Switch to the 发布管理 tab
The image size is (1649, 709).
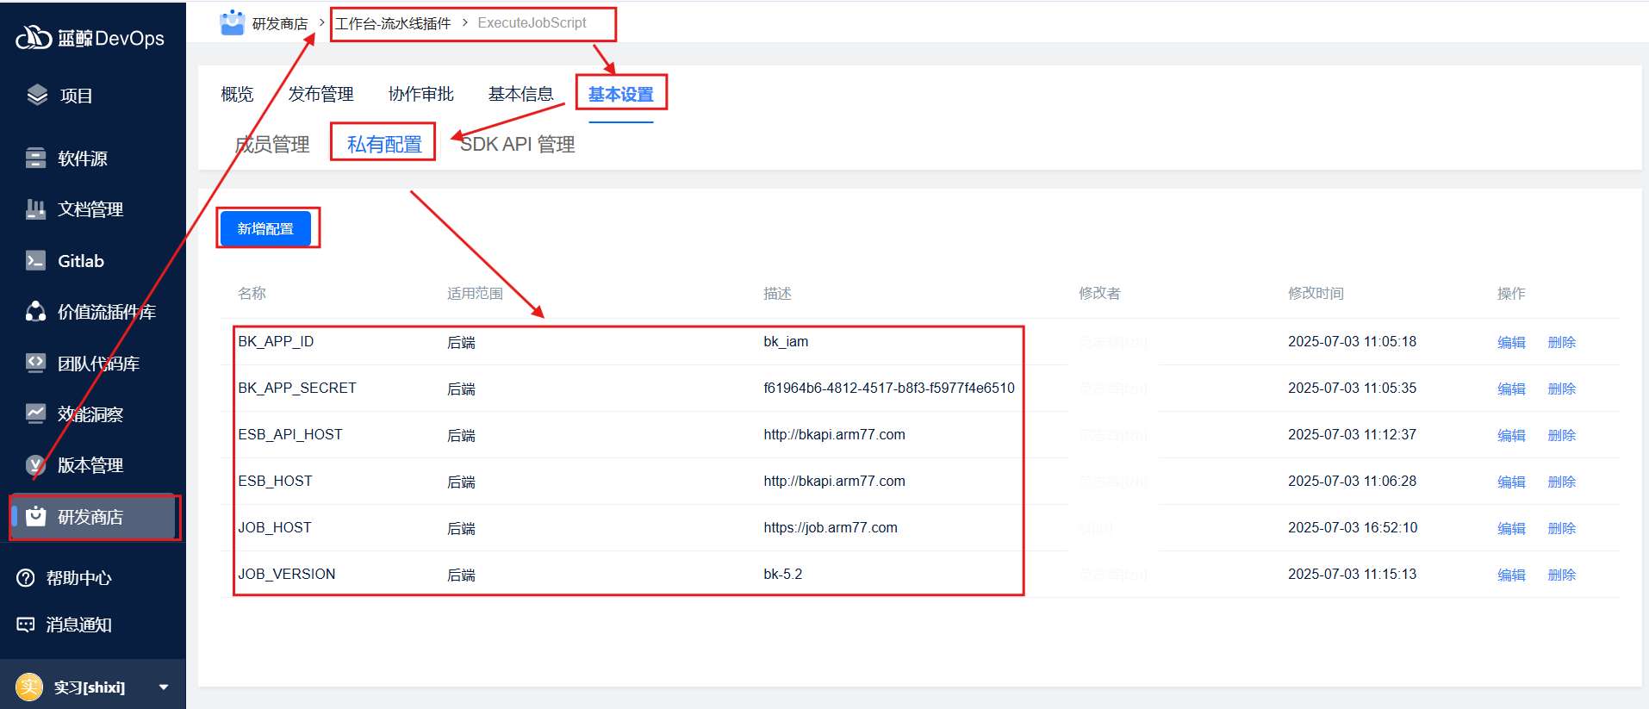320,94
